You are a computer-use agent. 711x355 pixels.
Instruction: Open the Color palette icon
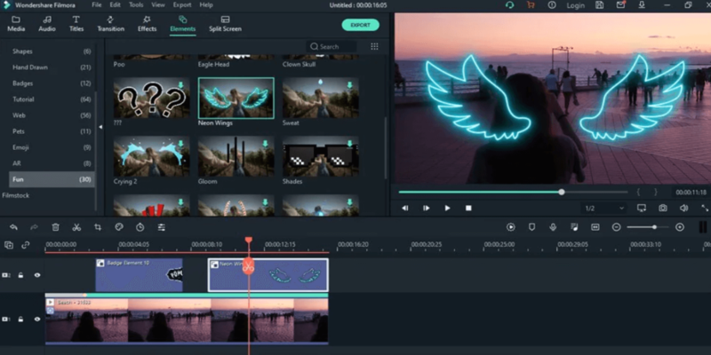coord(119,227)
